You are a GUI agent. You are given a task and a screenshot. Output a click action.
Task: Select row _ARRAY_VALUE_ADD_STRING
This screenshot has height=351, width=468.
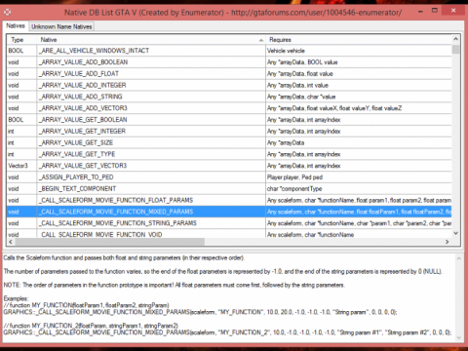point(229,97)
